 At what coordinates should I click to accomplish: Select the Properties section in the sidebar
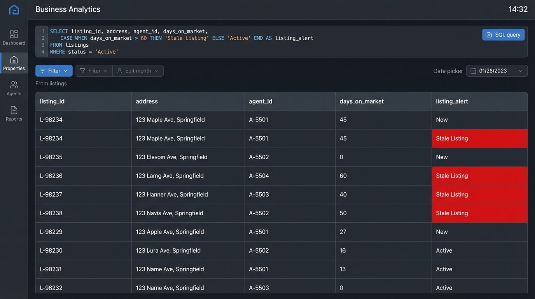(x=14, y=62)
